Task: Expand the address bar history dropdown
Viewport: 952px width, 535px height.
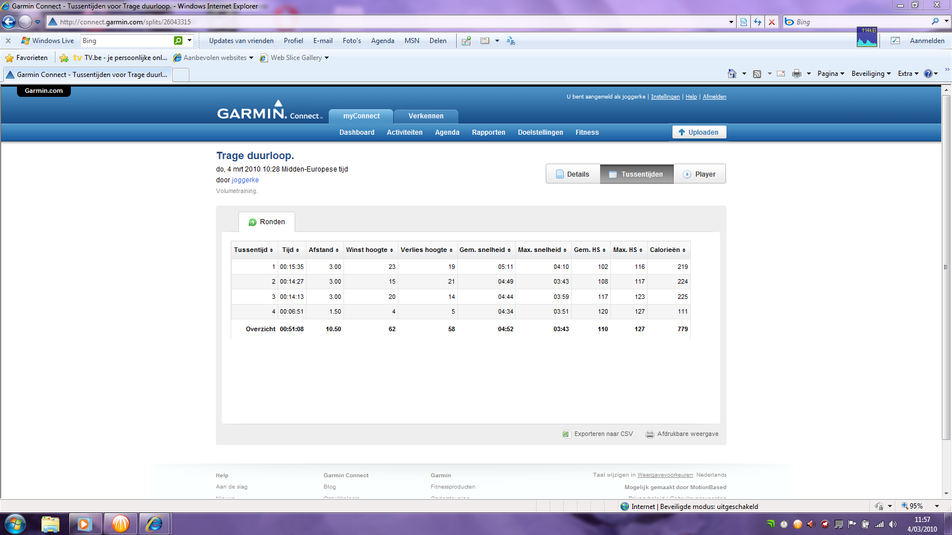Action: coord(731,22)
